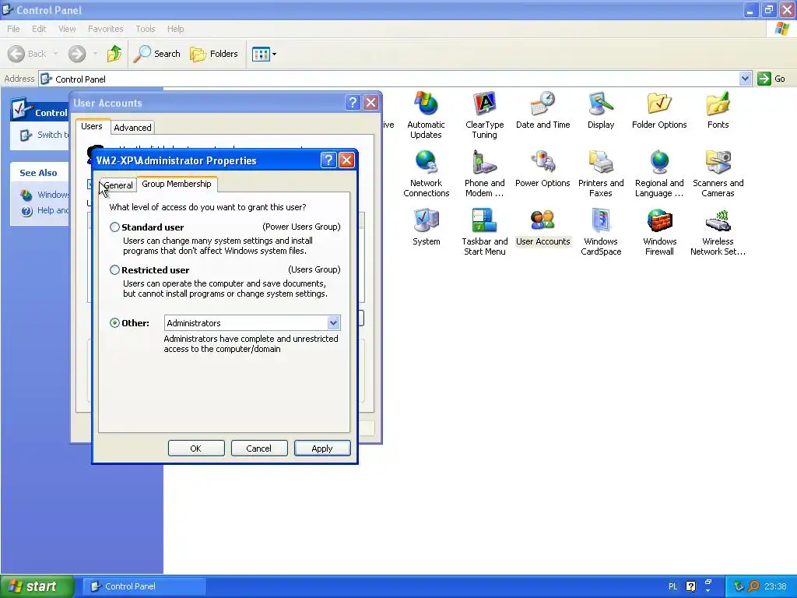Open Printers and Faxes
Image resolution: width=797 pixels, height=598 pixels.
point(601,174)
